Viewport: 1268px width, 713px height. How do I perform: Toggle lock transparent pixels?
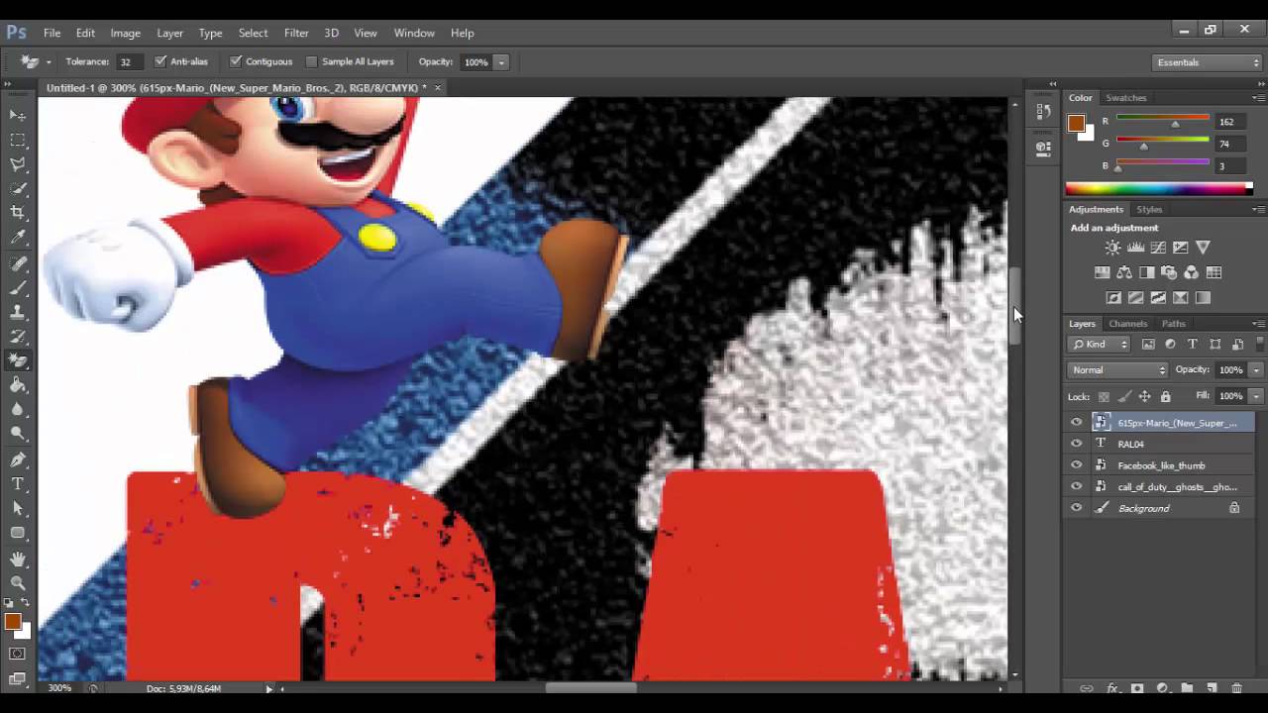pos(1104,396)
